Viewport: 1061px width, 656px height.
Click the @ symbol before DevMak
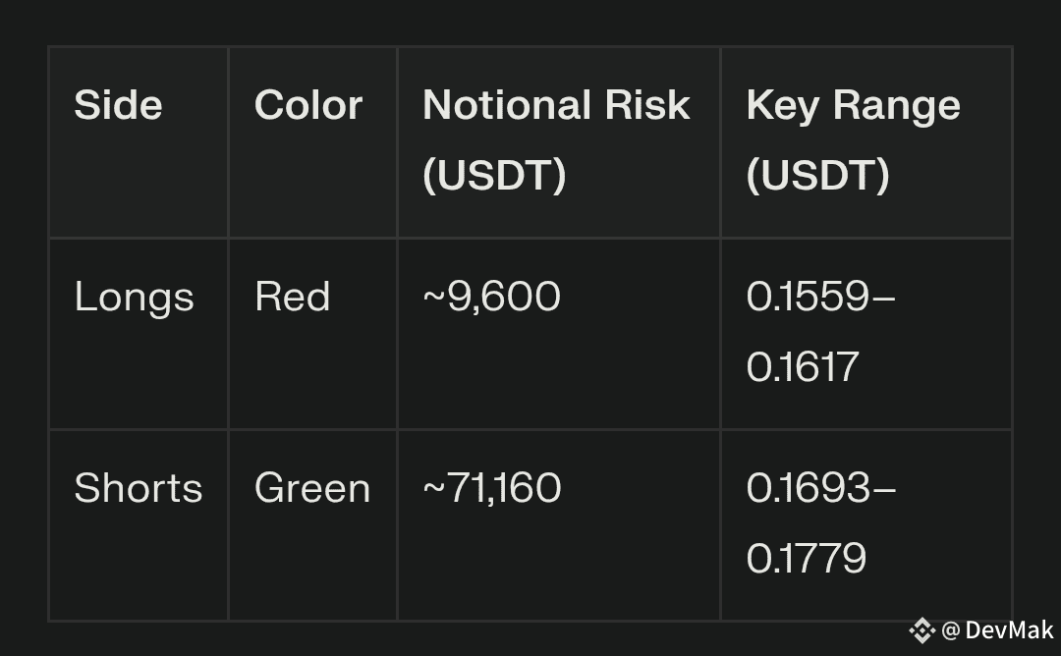click(x=950, y=630)
